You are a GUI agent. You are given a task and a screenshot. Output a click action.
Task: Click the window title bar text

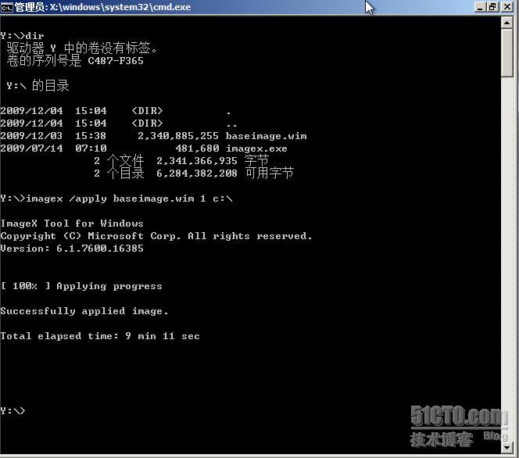click(103, 7)
